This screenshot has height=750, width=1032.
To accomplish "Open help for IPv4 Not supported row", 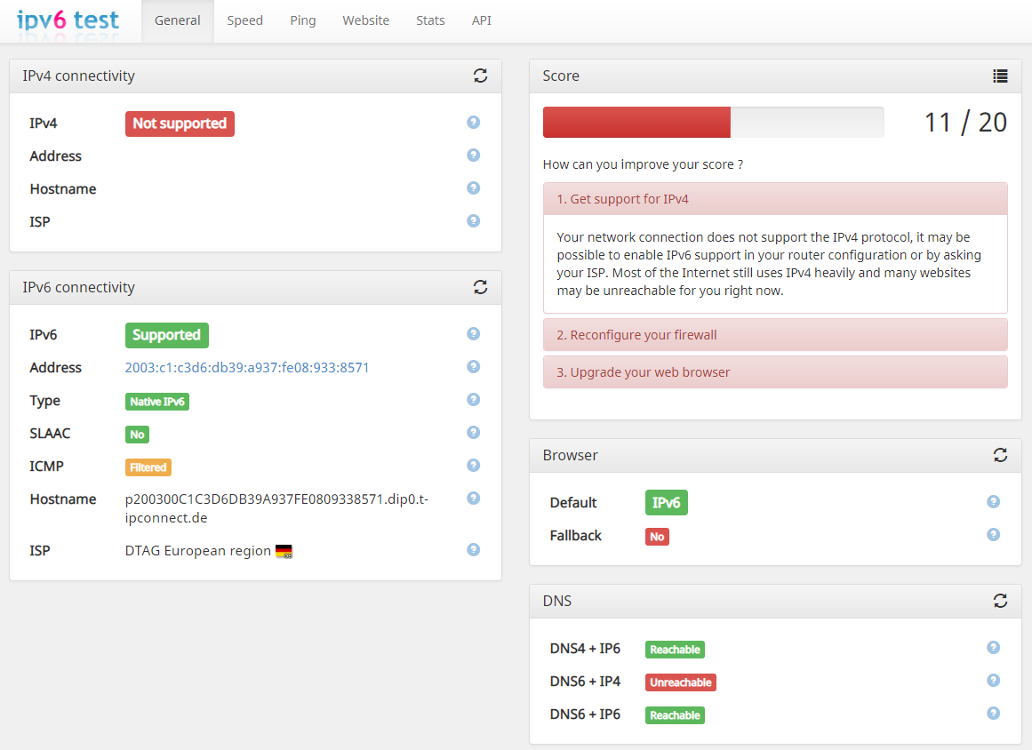I will tap(473, 123).
